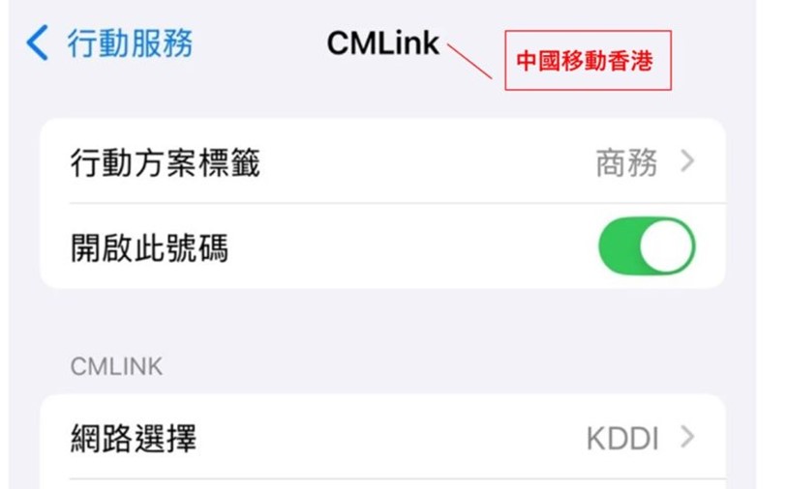Click the red 中國移動香港 annotation box
787x489 pixels.
(588, 60)
